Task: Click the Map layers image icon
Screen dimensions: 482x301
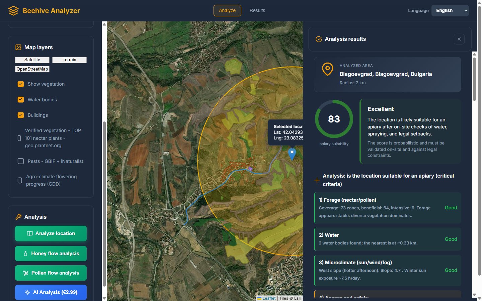Action: tap(18, 47)
